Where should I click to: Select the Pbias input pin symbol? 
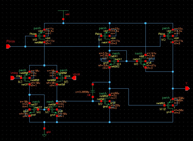(8, 46)
